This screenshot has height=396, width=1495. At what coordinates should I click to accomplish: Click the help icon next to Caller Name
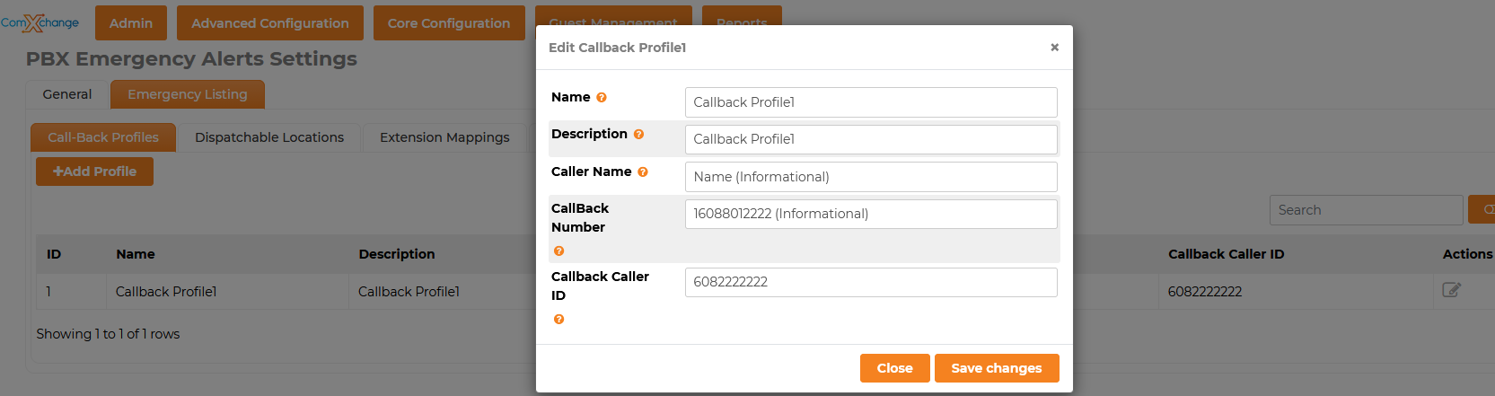point(643,172)
